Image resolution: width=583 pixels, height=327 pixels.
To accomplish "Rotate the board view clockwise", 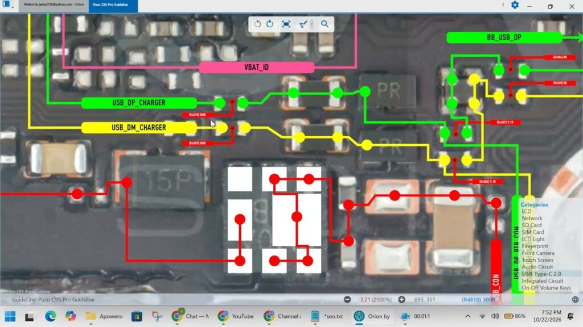I will (x=270, y=24).
